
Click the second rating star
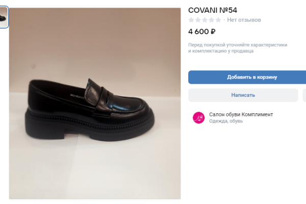[x=198, y=20]
